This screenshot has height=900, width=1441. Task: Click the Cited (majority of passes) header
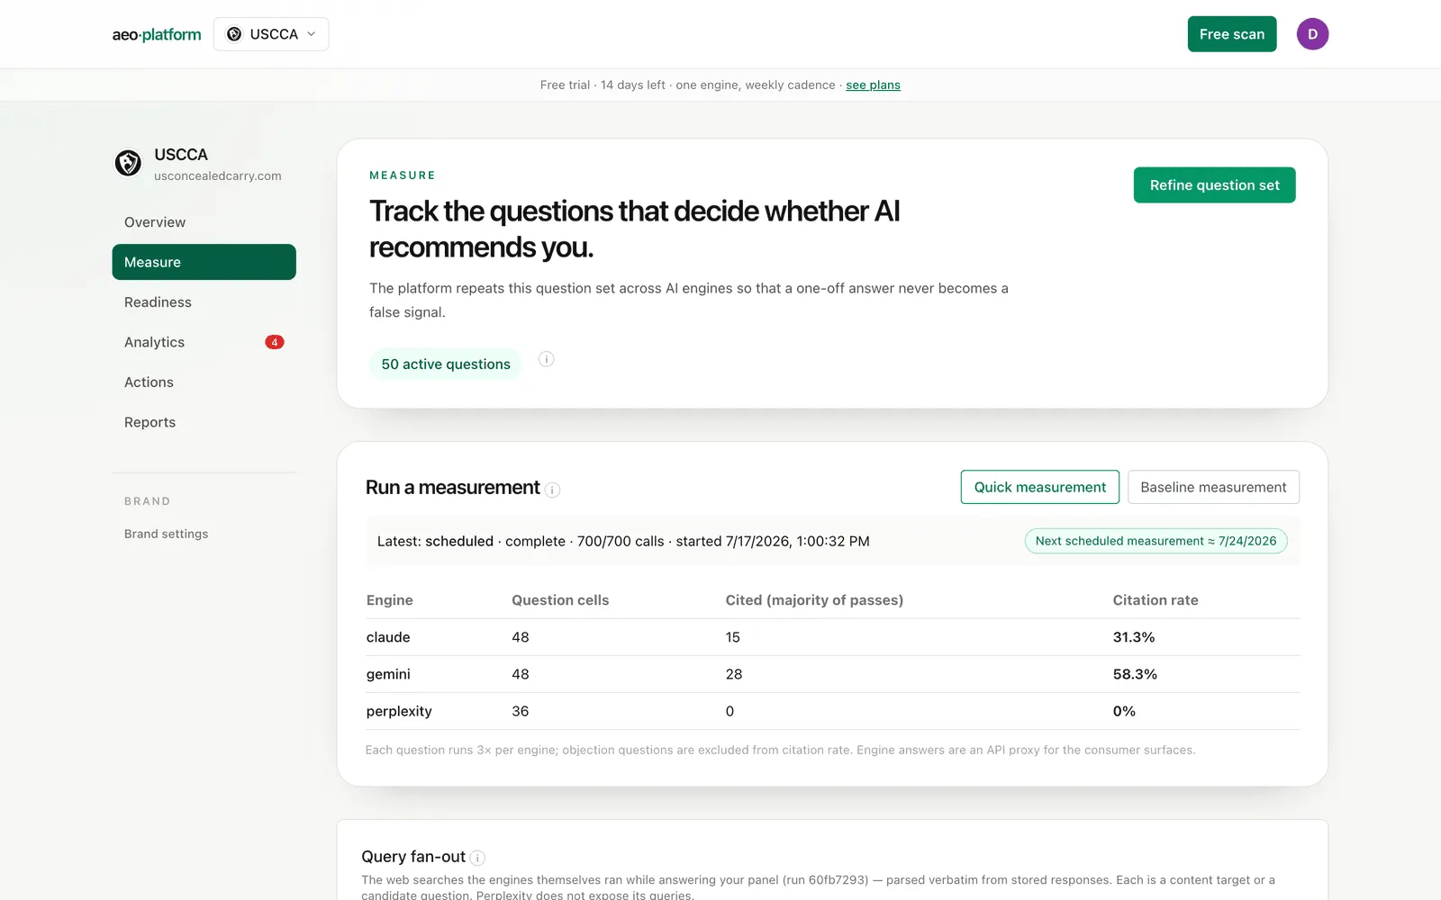814,600
